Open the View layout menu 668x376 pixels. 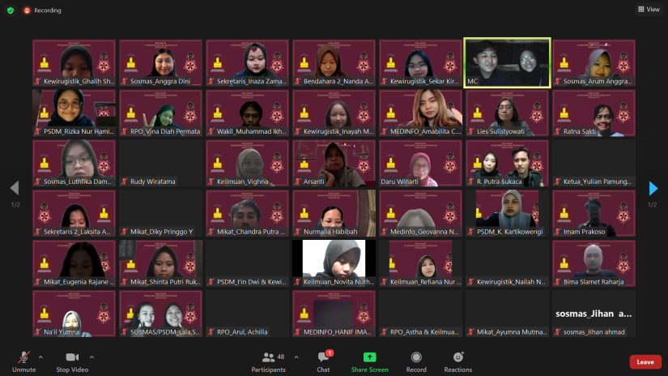[649, 10]
